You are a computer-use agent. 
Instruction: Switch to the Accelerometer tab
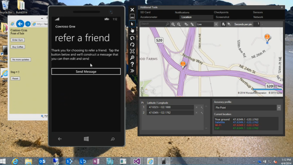pyautogui.click(x=149, y=17)
